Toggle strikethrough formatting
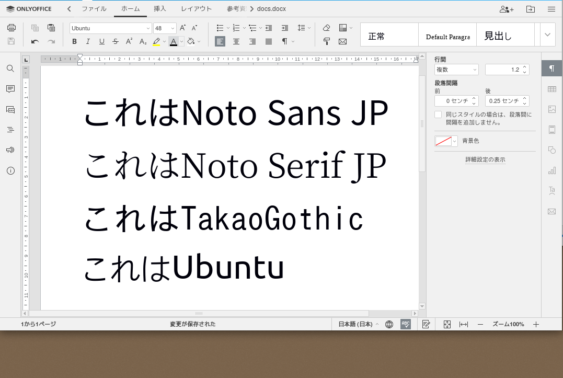The image size is (563, 378). coord(115,41)
